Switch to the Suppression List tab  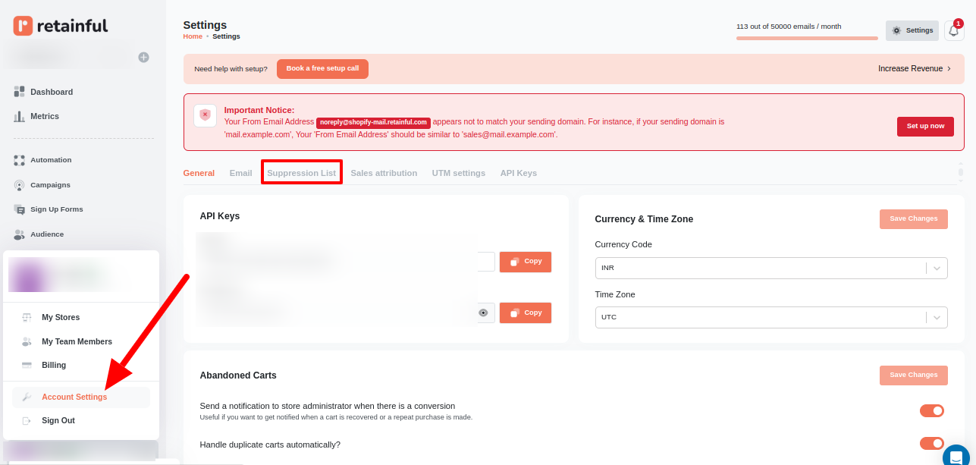tap(301, 173)
